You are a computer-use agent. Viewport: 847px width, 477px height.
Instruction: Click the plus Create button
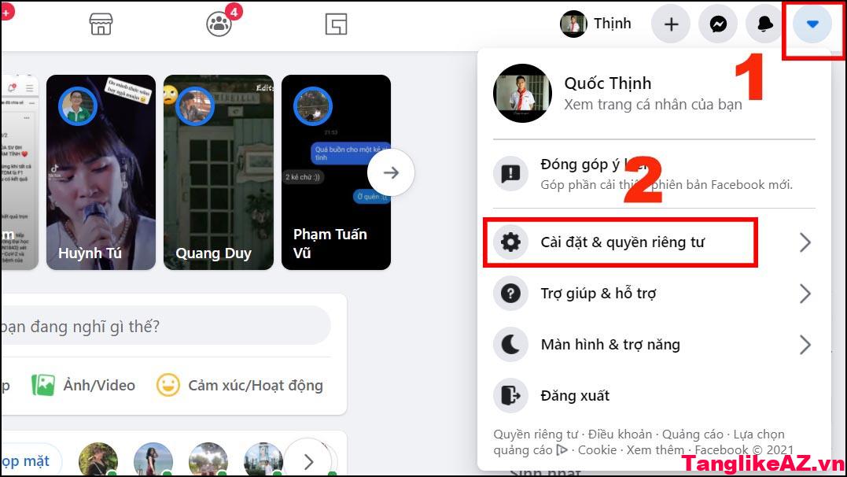pyautogui.click(x=671, y=24)
